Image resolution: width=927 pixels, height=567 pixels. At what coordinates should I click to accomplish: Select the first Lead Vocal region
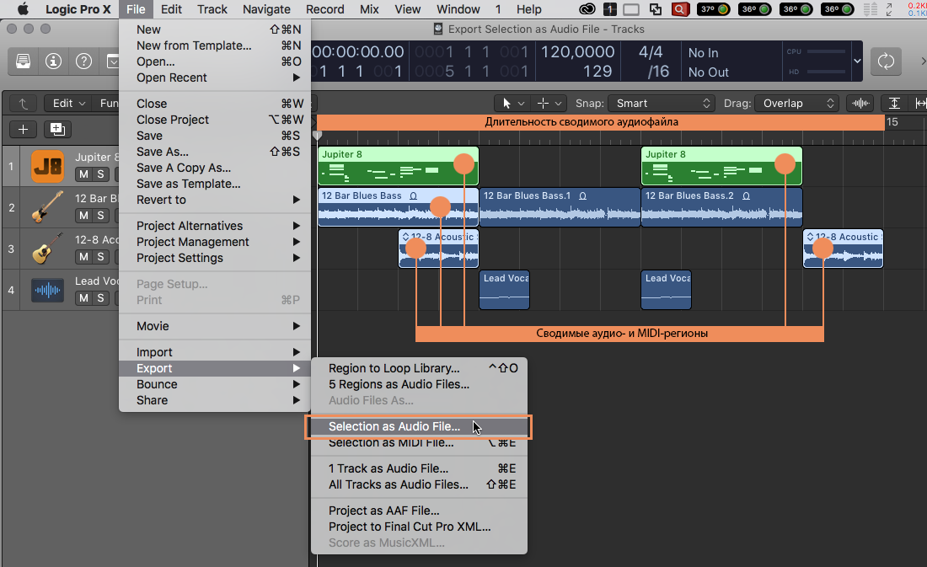(x=504, y=290)
